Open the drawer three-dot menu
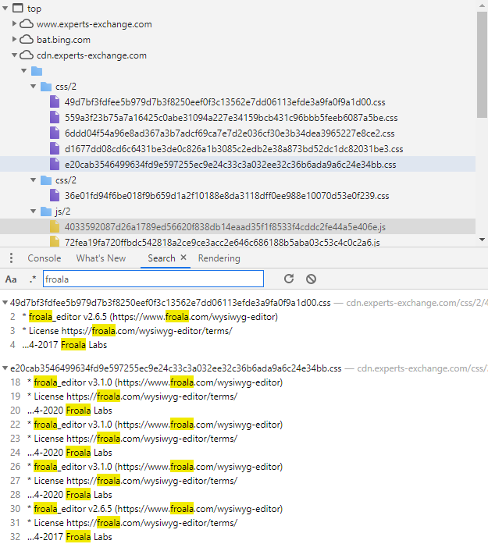The height and width of the screenshot is (544, 488). [10, 258]
